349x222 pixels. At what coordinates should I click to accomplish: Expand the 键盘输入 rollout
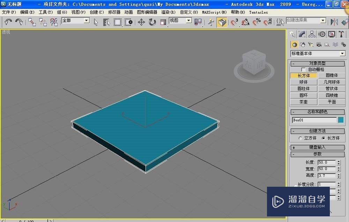tap(317, 147)
